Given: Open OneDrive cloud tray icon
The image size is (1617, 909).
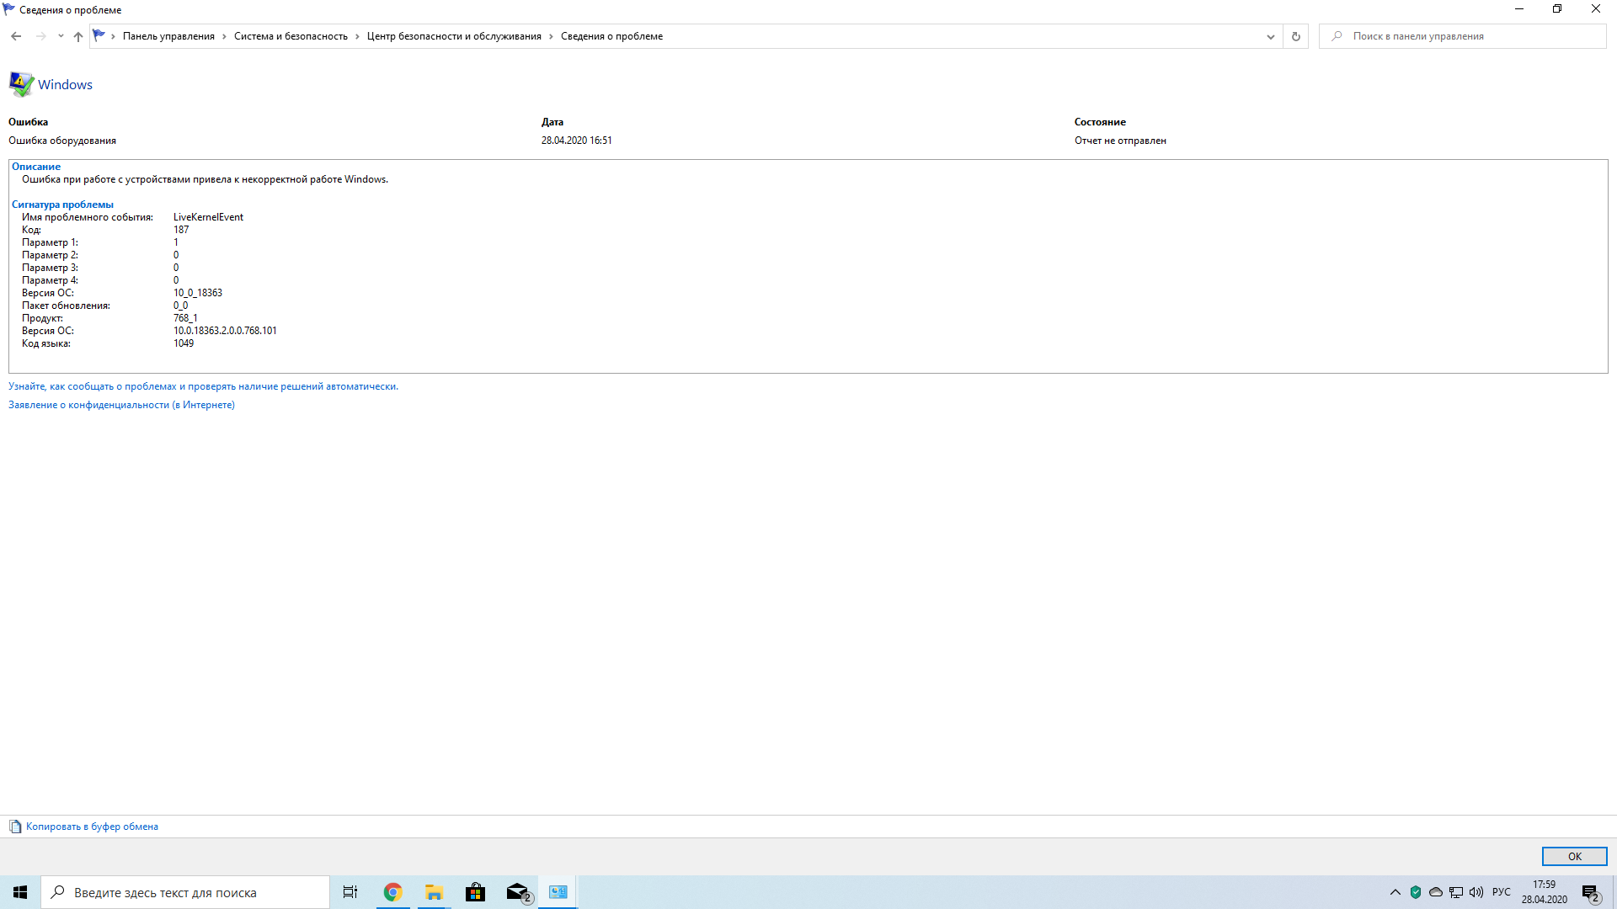Looking at the screenshot, I should [1436, 892].
